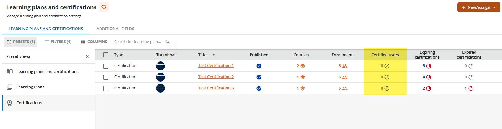
Task: Select the Learning plans and certifications preset
Action: tap(48, 71)
